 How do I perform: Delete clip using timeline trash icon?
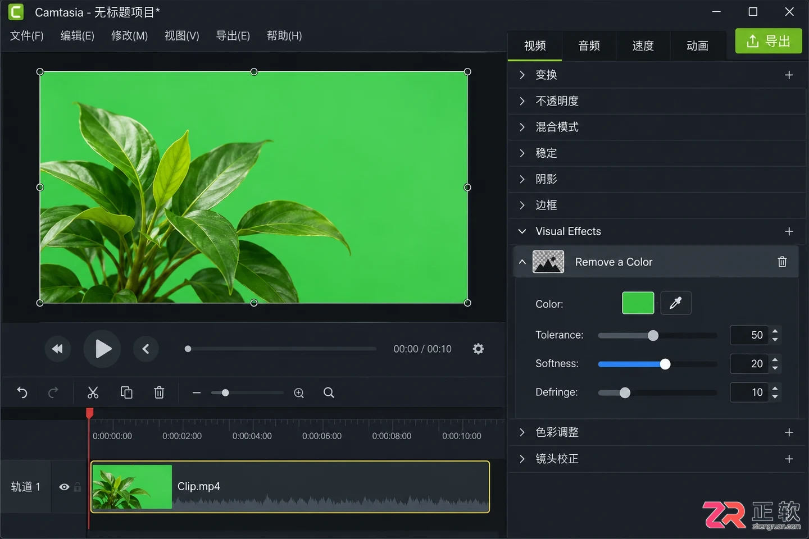click(159, 392)
